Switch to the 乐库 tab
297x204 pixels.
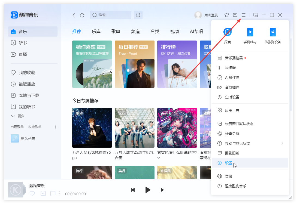[x=96, y=31]
